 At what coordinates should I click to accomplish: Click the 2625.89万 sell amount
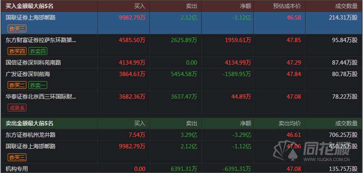point(184,40)
